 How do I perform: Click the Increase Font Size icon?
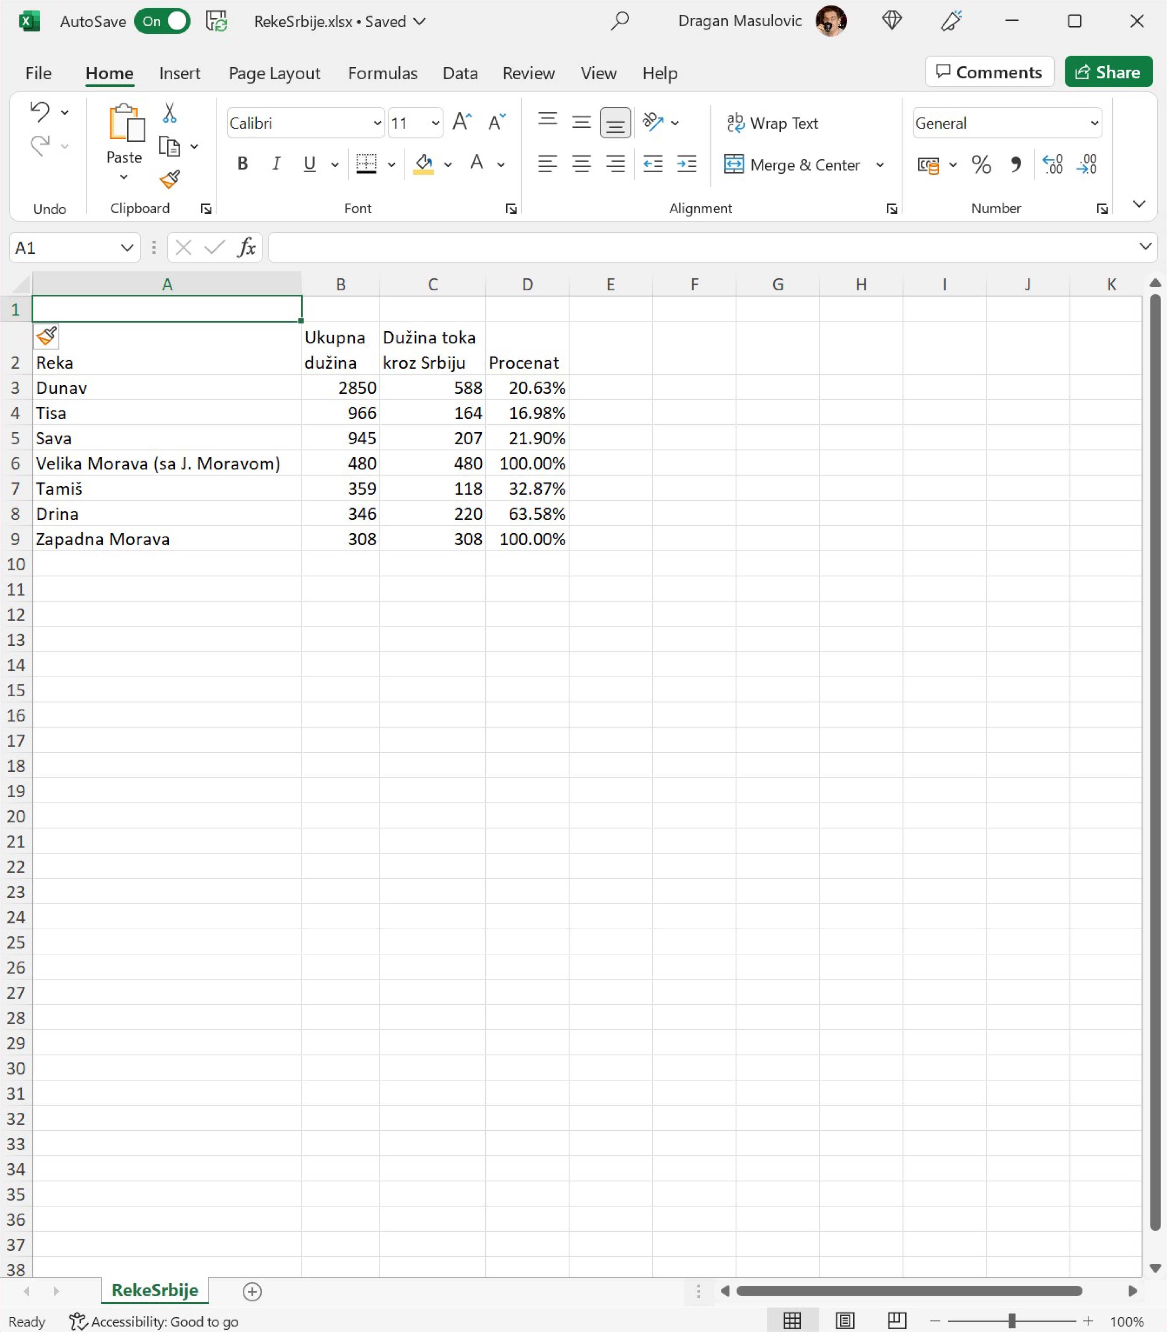462,122
